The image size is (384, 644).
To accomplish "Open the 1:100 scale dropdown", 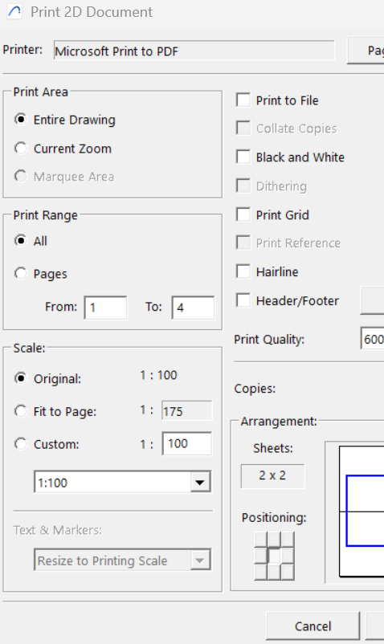I will point(123,482).
